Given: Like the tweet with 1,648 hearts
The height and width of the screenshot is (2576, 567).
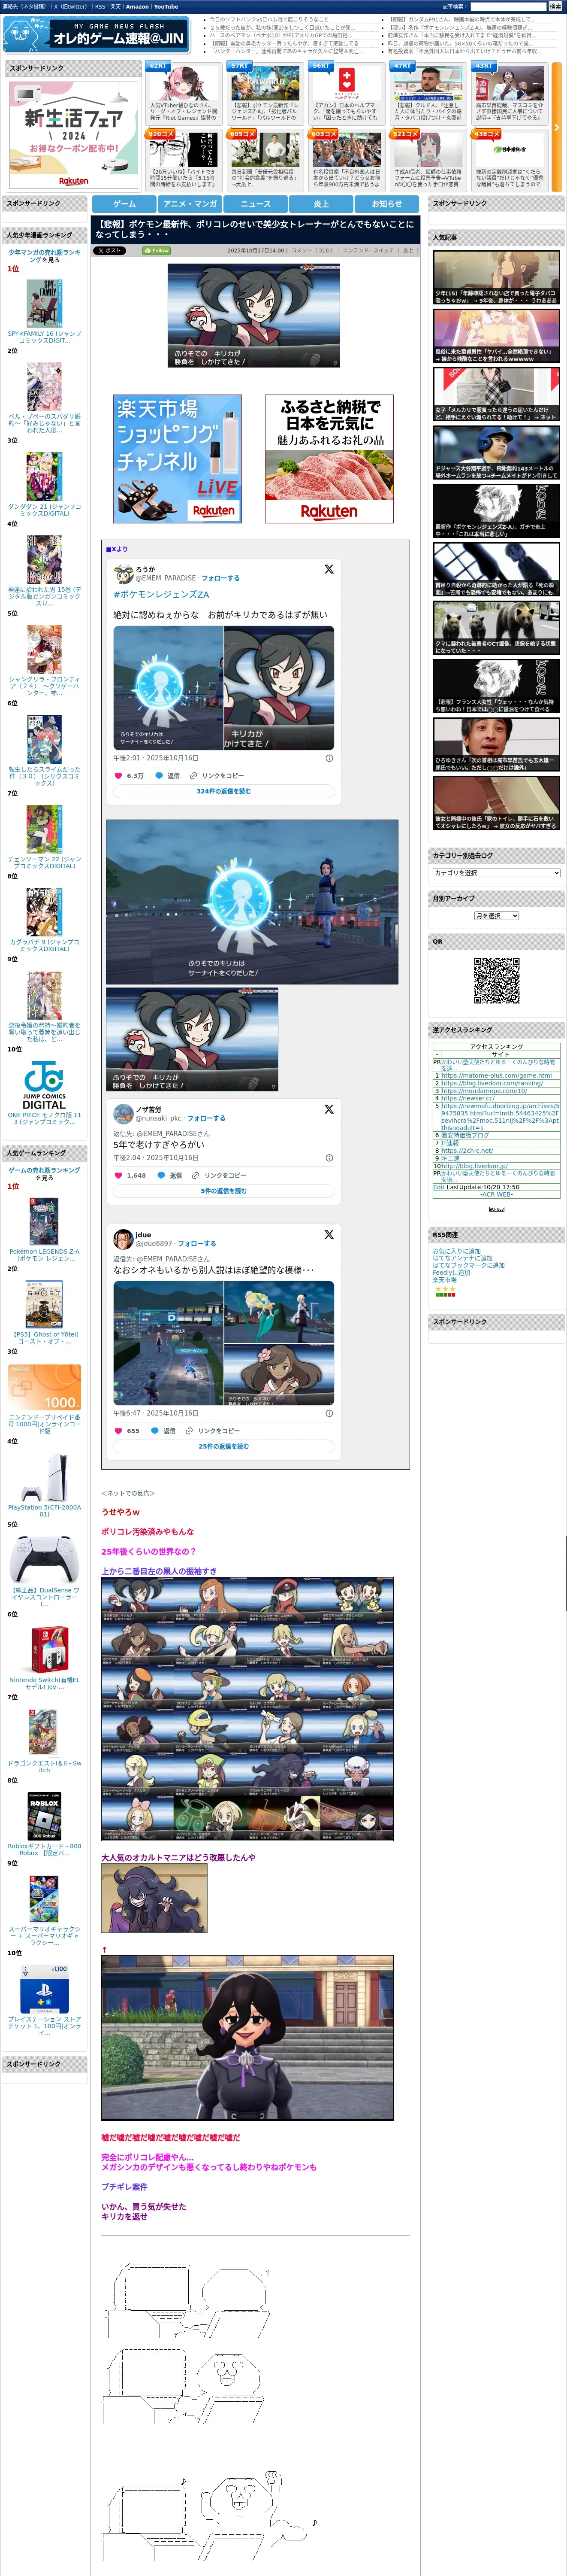Looking at the screenshot, I should pyautogui.click(x=119, y=1175).
